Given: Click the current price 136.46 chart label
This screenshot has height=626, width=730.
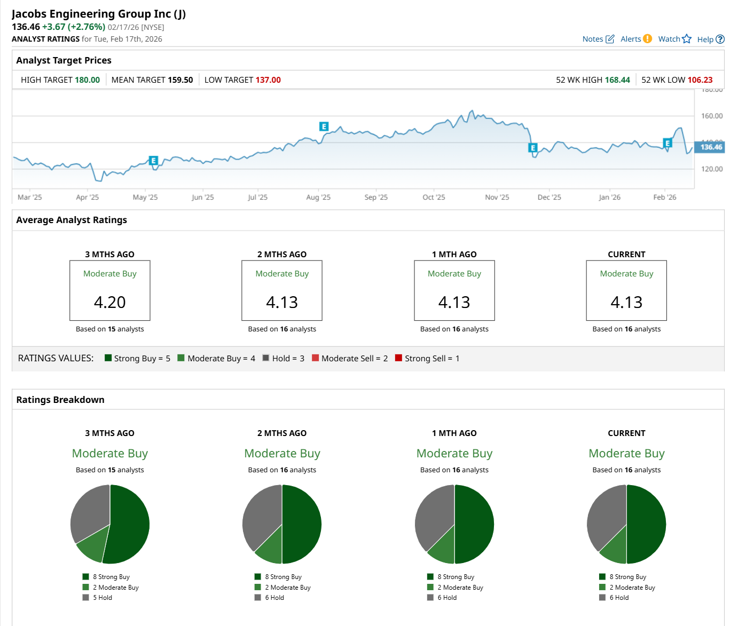Looking at the screenshot, I should (711, 147).
